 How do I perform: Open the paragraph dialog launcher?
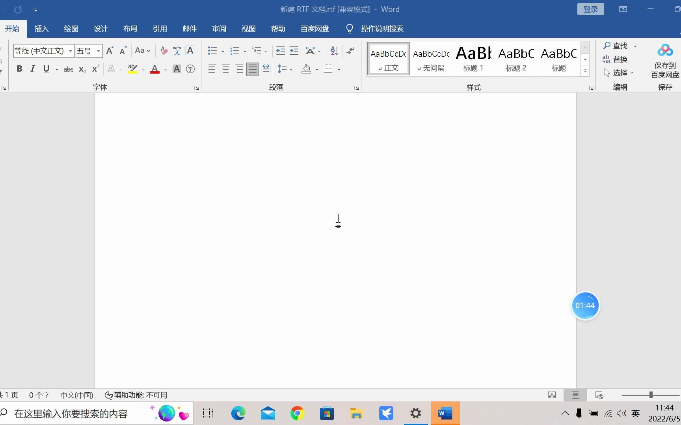356,88
